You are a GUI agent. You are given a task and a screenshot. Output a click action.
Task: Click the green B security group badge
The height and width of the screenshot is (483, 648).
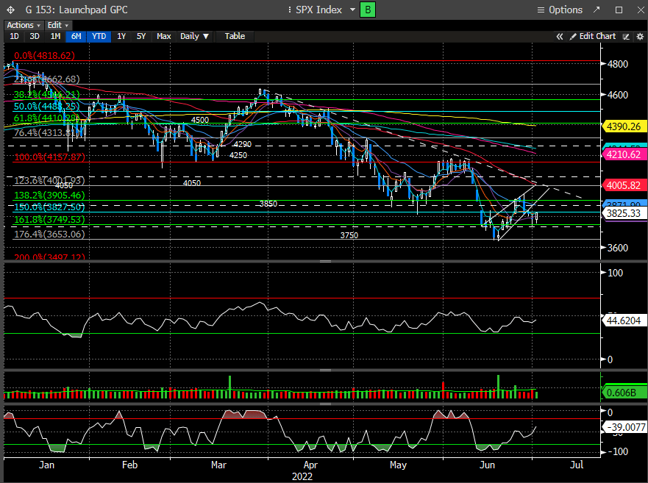(368, 10)
